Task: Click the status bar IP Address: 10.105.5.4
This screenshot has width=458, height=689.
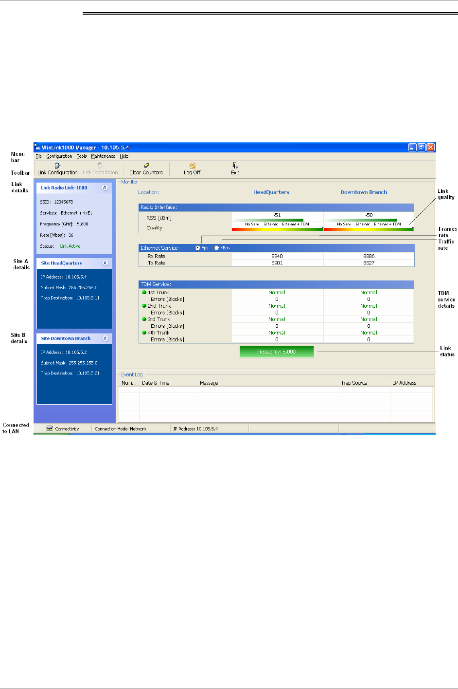Action: click(195, 429)
